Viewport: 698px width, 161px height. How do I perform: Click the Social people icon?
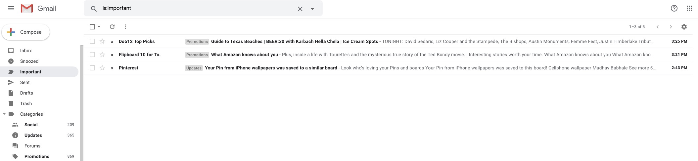click(x=15, y=125)
